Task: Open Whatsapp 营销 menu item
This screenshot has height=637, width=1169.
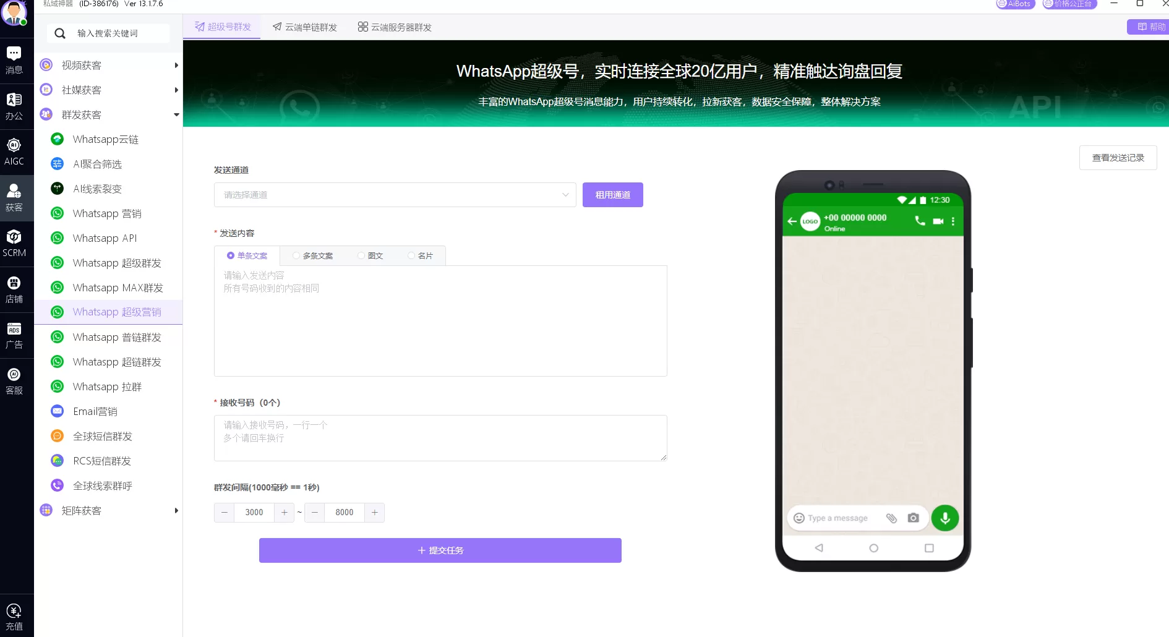Action: pyautogui.click(x=109, y=213)
